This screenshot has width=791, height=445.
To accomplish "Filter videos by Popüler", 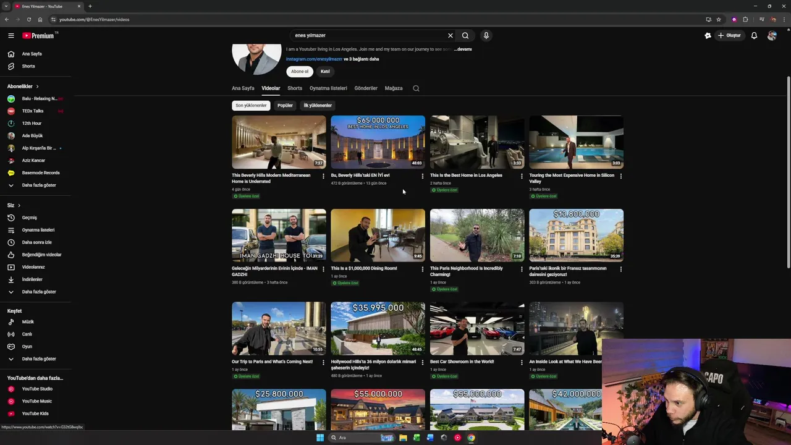I will pyautogui.click(x=285, y=106).
